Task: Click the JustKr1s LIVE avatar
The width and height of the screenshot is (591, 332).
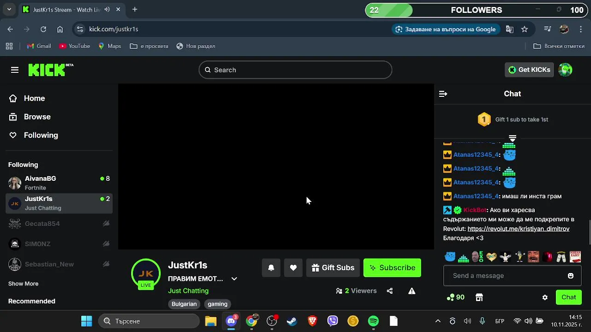Action: pos(146,274)
